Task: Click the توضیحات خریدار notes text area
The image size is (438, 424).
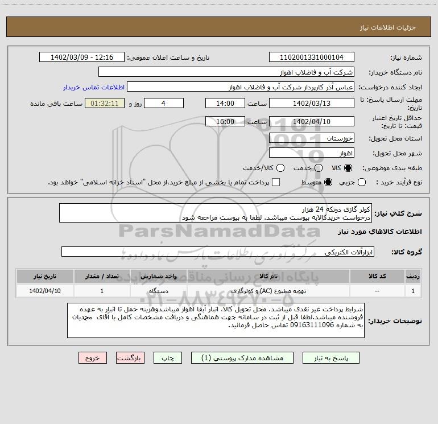Action: pyautogui.click(x=216, y=320)
